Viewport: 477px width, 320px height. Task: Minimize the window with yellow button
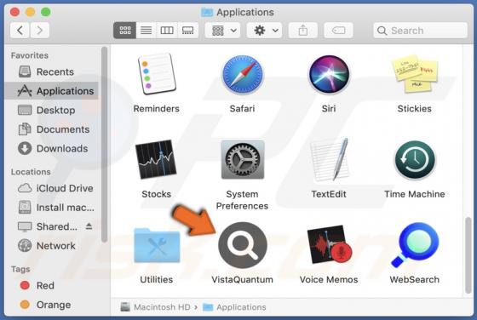[x=30, y=12]
